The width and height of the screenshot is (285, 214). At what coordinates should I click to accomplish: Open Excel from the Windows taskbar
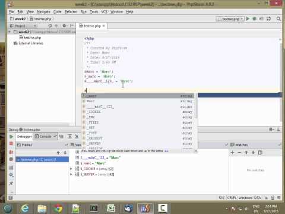click(x=111, y=209)
